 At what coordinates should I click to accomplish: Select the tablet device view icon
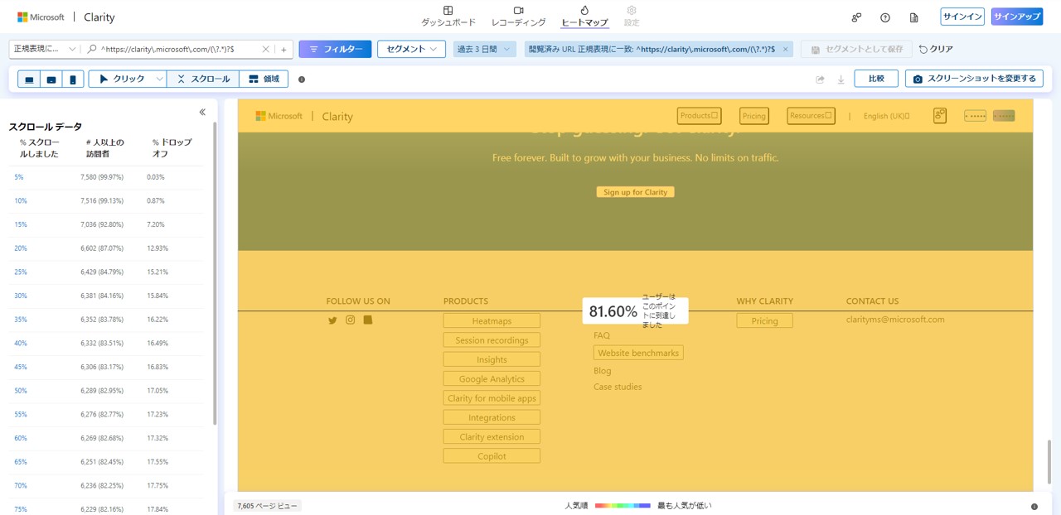(51, 79)
